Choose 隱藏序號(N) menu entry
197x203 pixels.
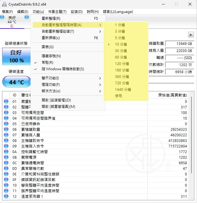pos(68,56)
